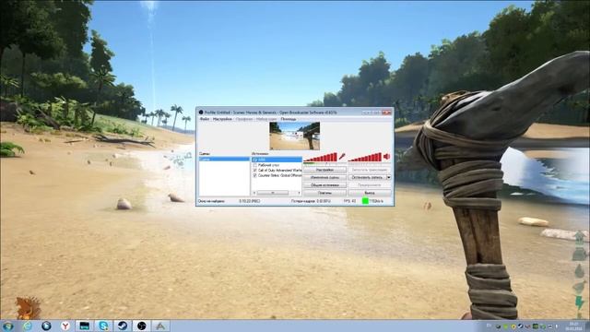Expand the arrow beside Остановить запись
590x332 pixels.
(x=389, y=177)
